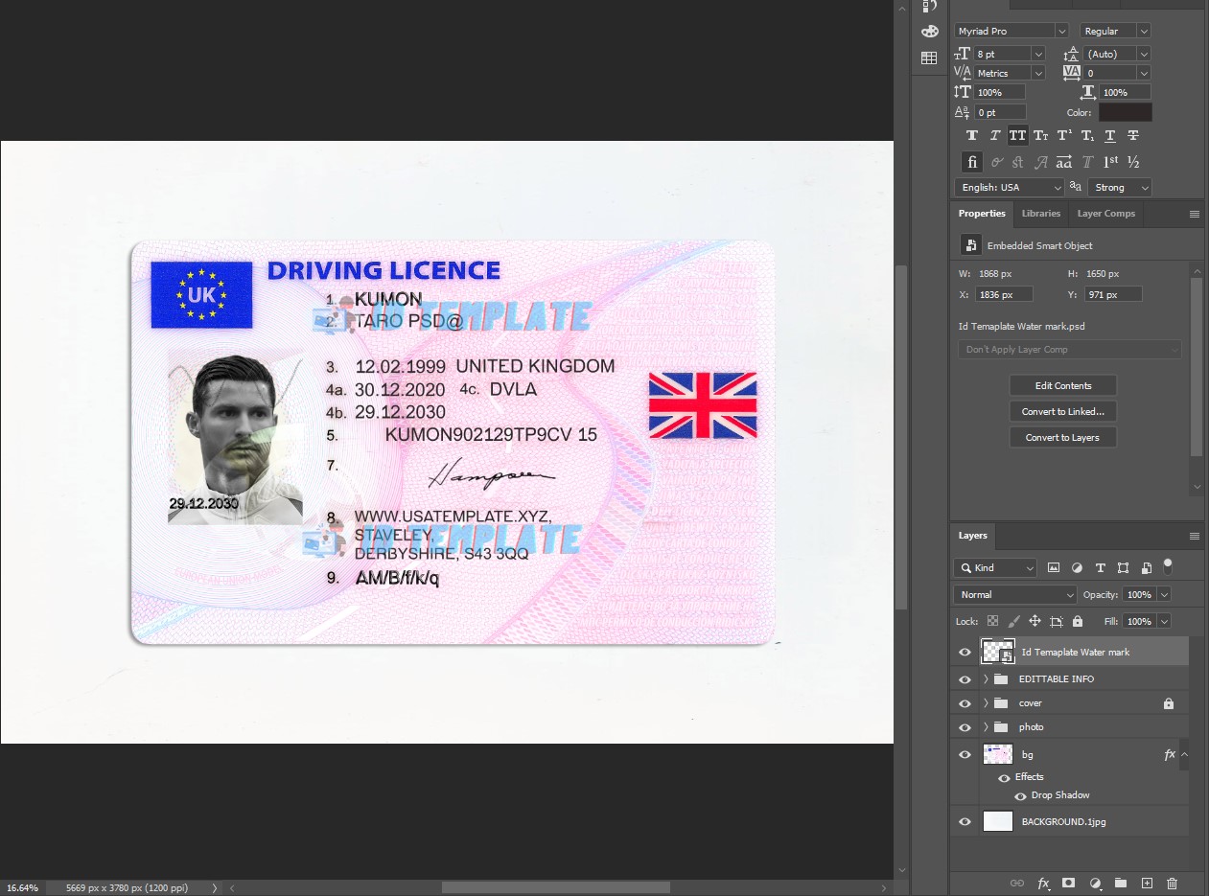The height and width of the screenshot is (896, 1209).
Task: Open the Regular font style dropdown
Action: (1143, 31)
